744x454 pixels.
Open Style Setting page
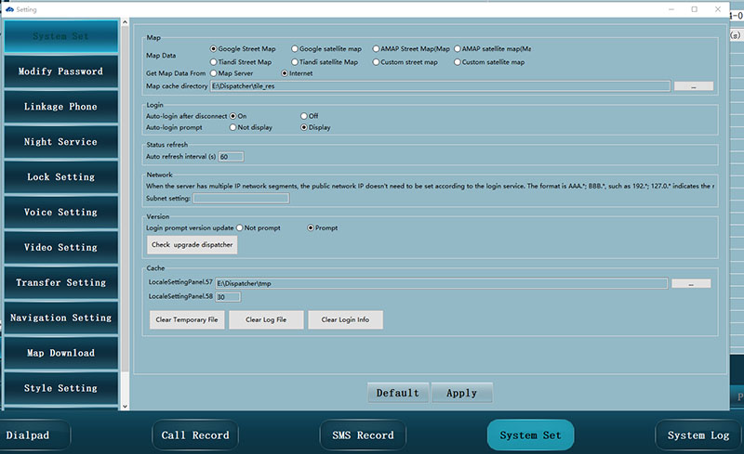(60, 388)
